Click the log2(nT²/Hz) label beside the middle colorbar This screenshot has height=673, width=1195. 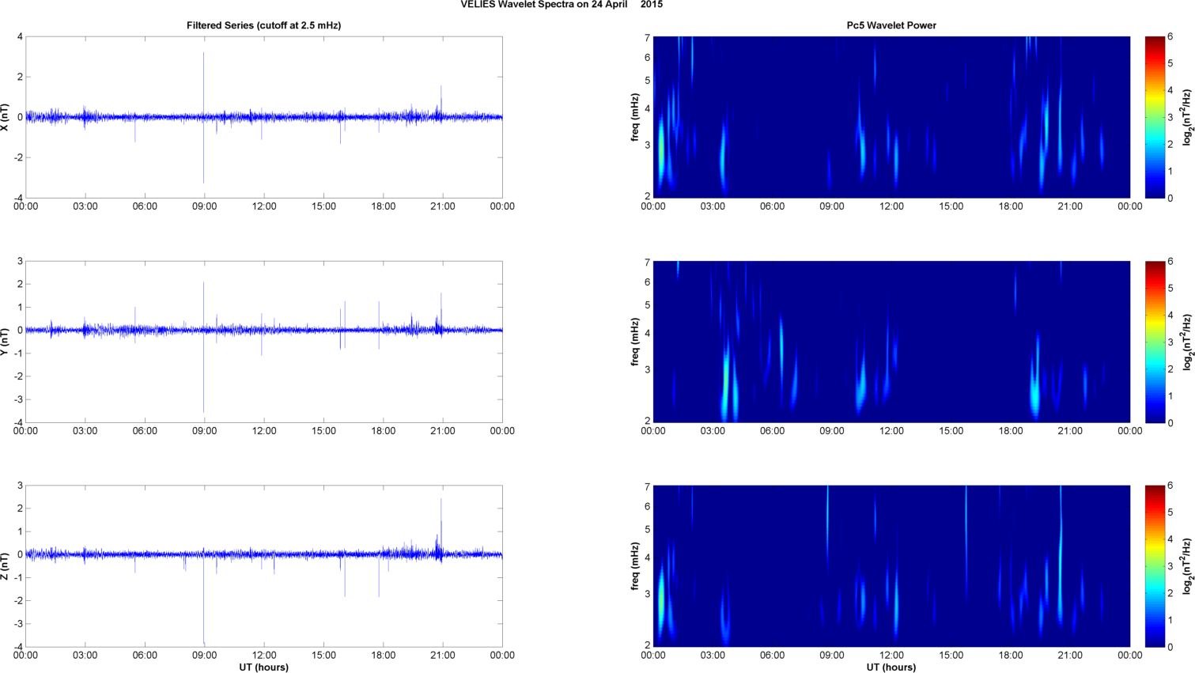coord(1187,342)
